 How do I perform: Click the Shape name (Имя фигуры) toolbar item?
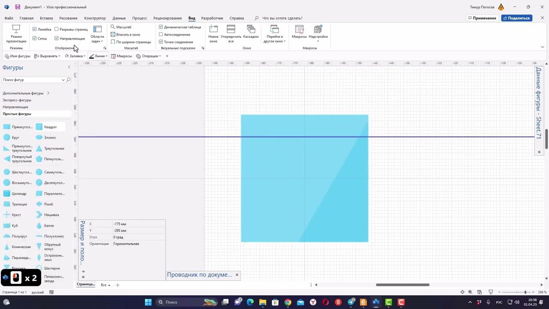click(x=18, y=56)
